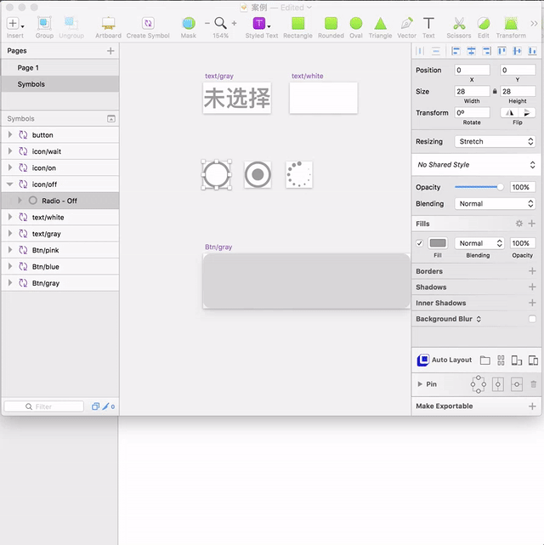Add a new fill

(x=532, y=224)
